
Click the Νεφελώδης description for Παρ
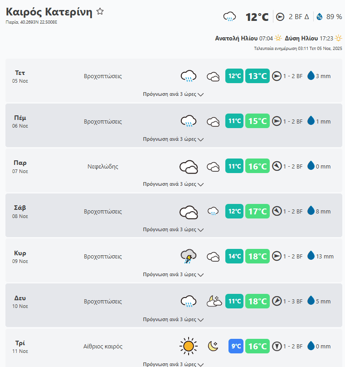pos(103,167)
